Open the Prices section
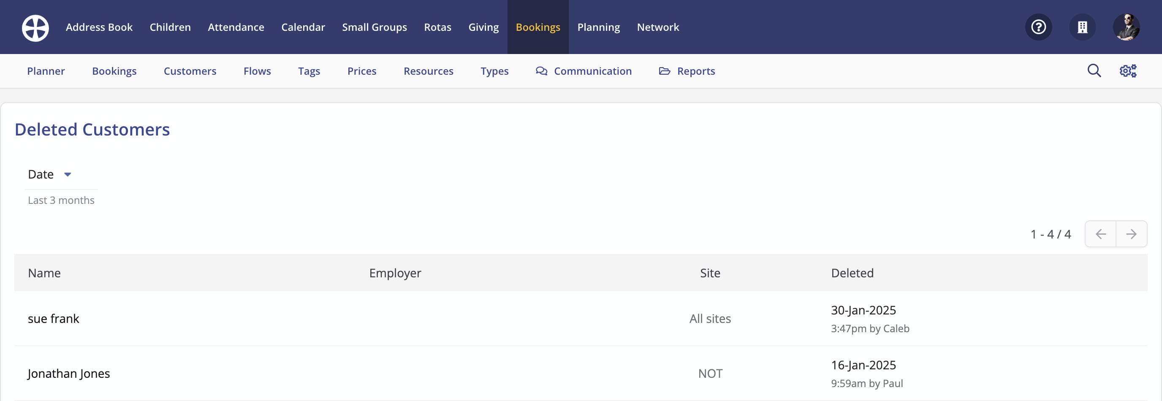Image resolution: width=1162 pixels, height=401 pixels. tap(362, 71)
